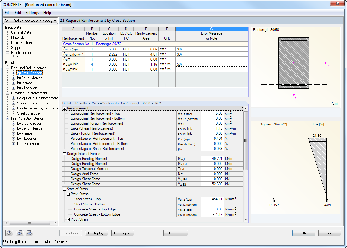Click the To Display... button
The width and height of the screenshot is (347, 248).
click(97, 233)
